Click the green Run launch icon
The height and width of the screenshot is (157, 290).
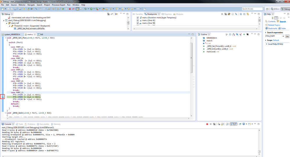[x=91, y=9]
